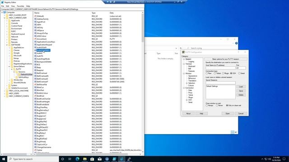The width and height of the screenshot is (289, 162).
Task: Select Rlogin connection type in PuTTY
Action: (223, 73)
